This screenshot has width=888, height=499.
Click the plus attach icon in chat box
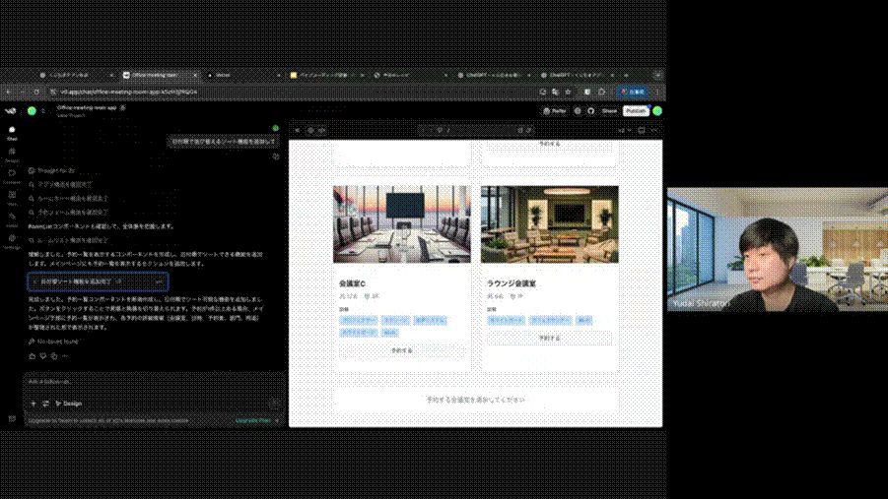click(x=34, y=404)
